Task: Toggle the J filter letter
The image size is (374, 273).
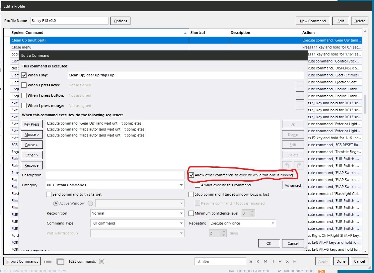Action: click(273, 262)
